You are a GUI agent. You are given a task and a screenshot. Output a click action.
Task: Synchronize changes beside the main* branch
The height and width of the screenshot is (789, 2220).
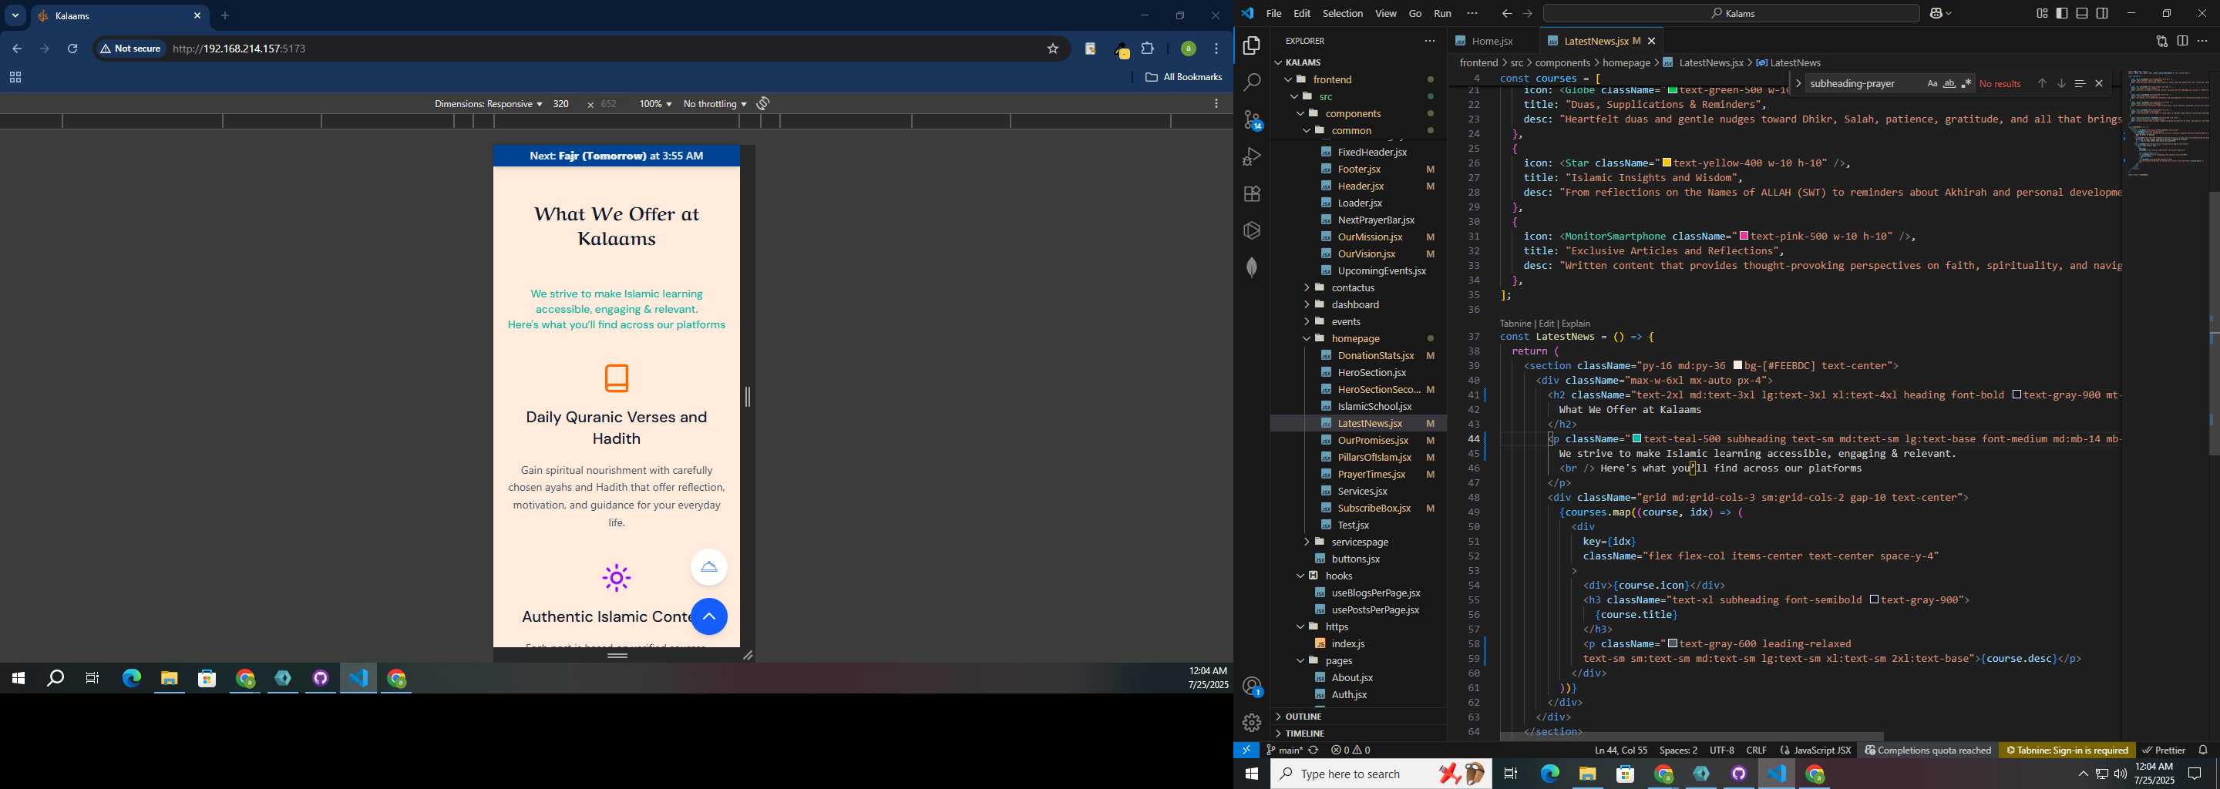coord(1313,750)
